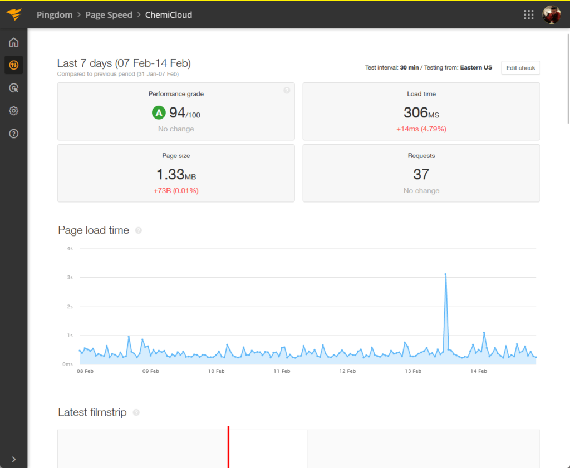Viewport: 570px width, 468px height.
Task: Click the Compared to previous period text
Action: (x=118, y=74)
